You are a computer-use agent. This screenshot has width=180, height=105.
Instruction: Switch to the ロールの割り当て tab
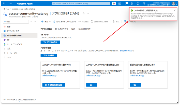point(62,29)
